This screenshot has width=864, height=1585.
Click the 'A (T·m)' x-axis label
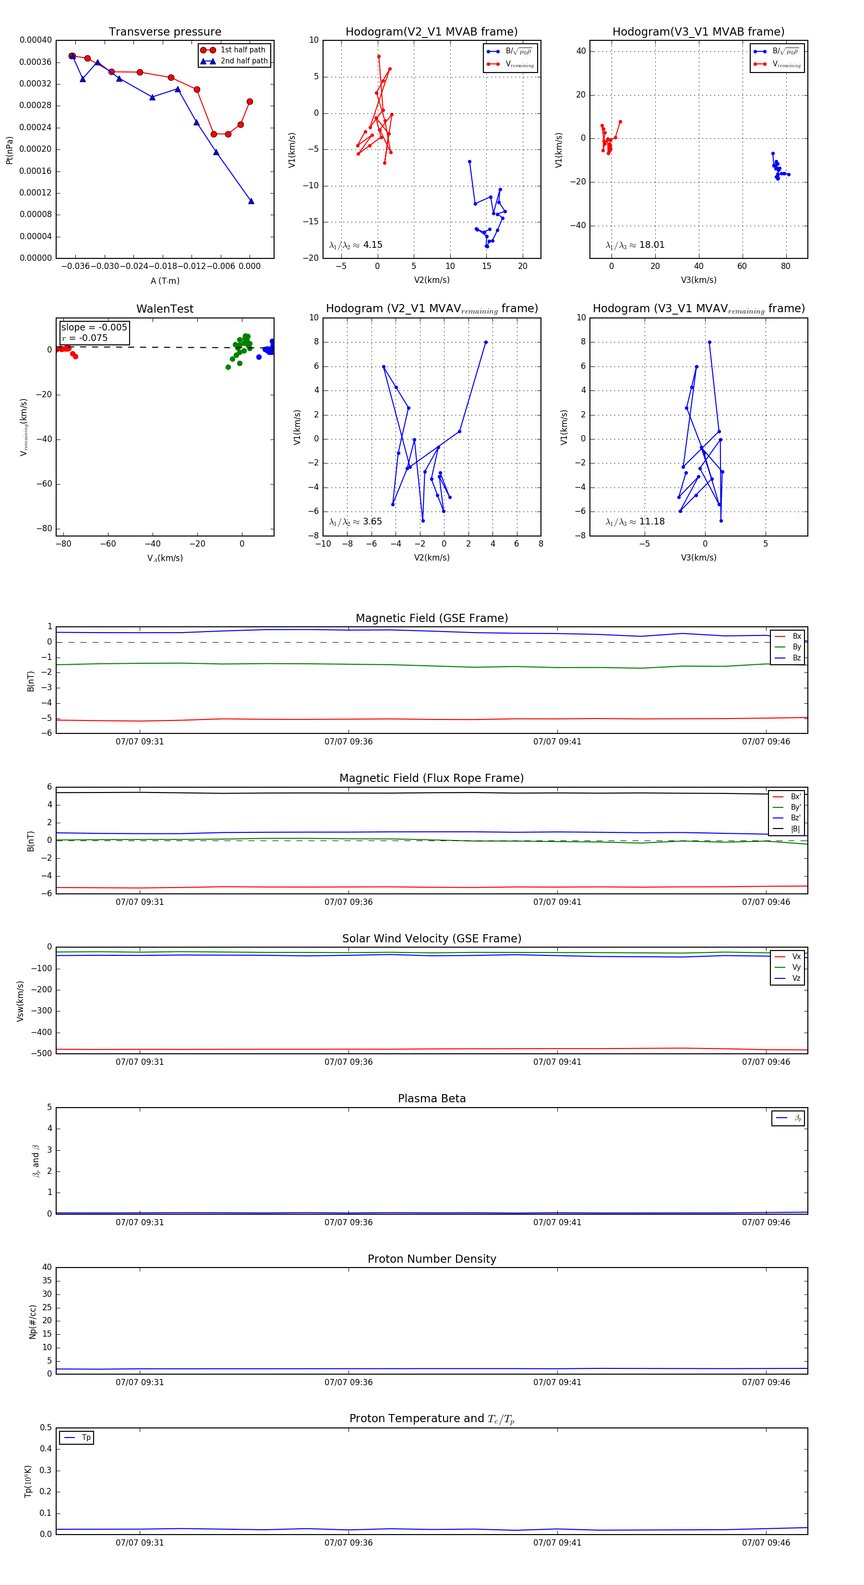coord(165,280)
